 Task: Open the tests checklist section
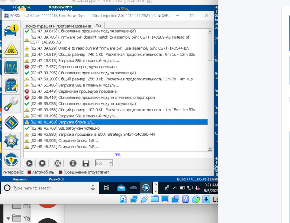pos(11,85)
